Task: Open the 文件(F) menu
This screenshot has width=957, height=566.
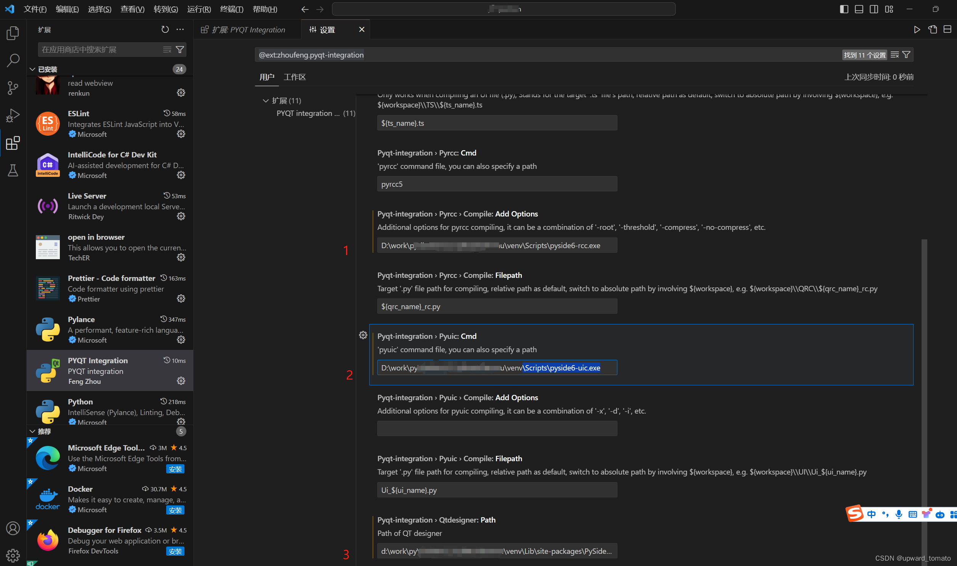Action: pos(35,9)
